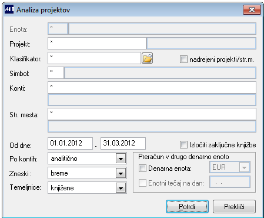The width and height of the screenshot is (264, 218).
Task: Focus the Projekt code input field
Action: coord(97,44)
